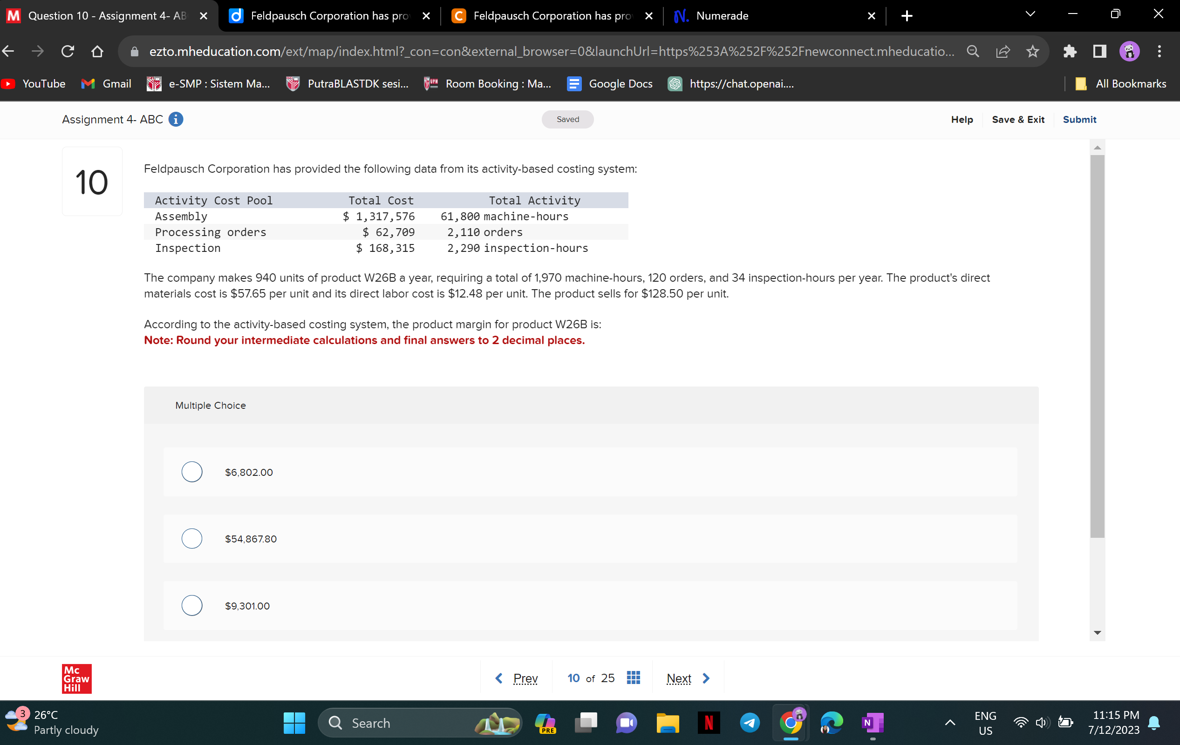This screenshot has height=745, width=1180.
Task: Open the question navigation grid icon
Action: (x=633, y=678)
